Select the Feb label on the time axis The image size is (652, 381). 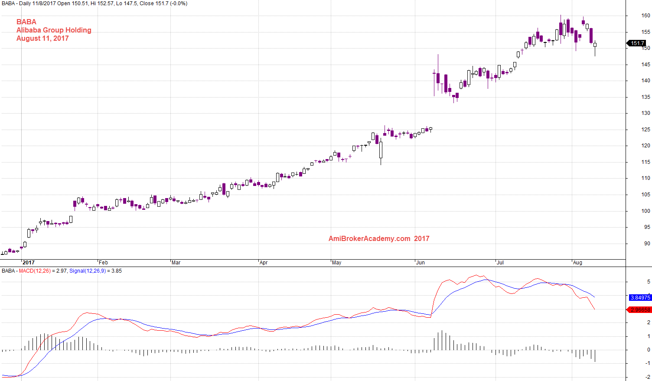pos(103,263)
